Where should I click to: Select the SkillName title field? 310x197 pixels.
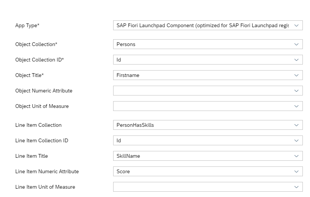click(x=203, y=156)
